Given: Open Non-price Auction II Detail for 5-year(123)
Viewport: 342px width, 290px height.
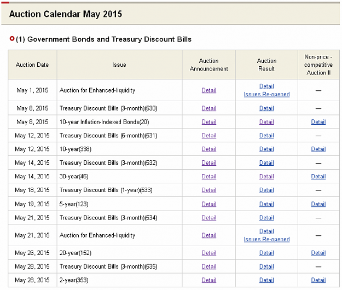Looking at the screenshot, I should pos(318,204).
